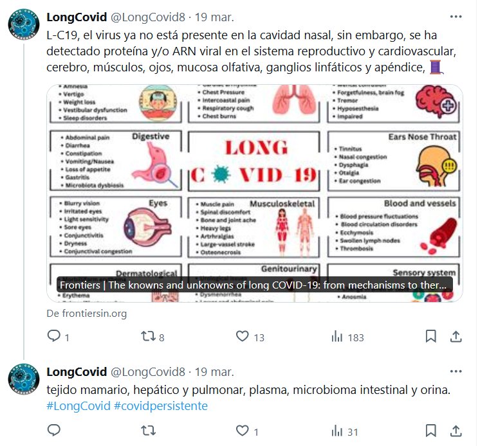Screen dimensions: 480x446
Task: Bookmark the second tweet
Action: [430, 431]
